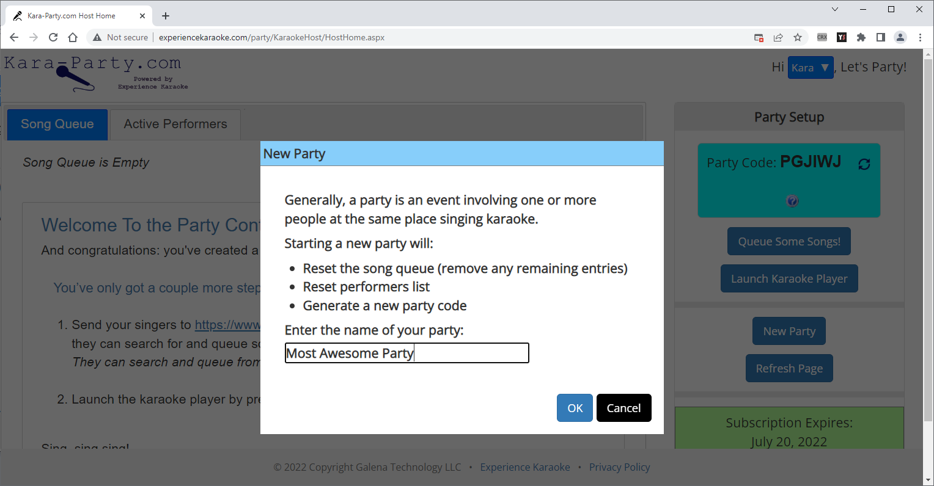The width and height of the screenshot is (934, 486).
Task: Open the Privacy Policy footer link
Action: pyautogui.click(x=619, y=467)
